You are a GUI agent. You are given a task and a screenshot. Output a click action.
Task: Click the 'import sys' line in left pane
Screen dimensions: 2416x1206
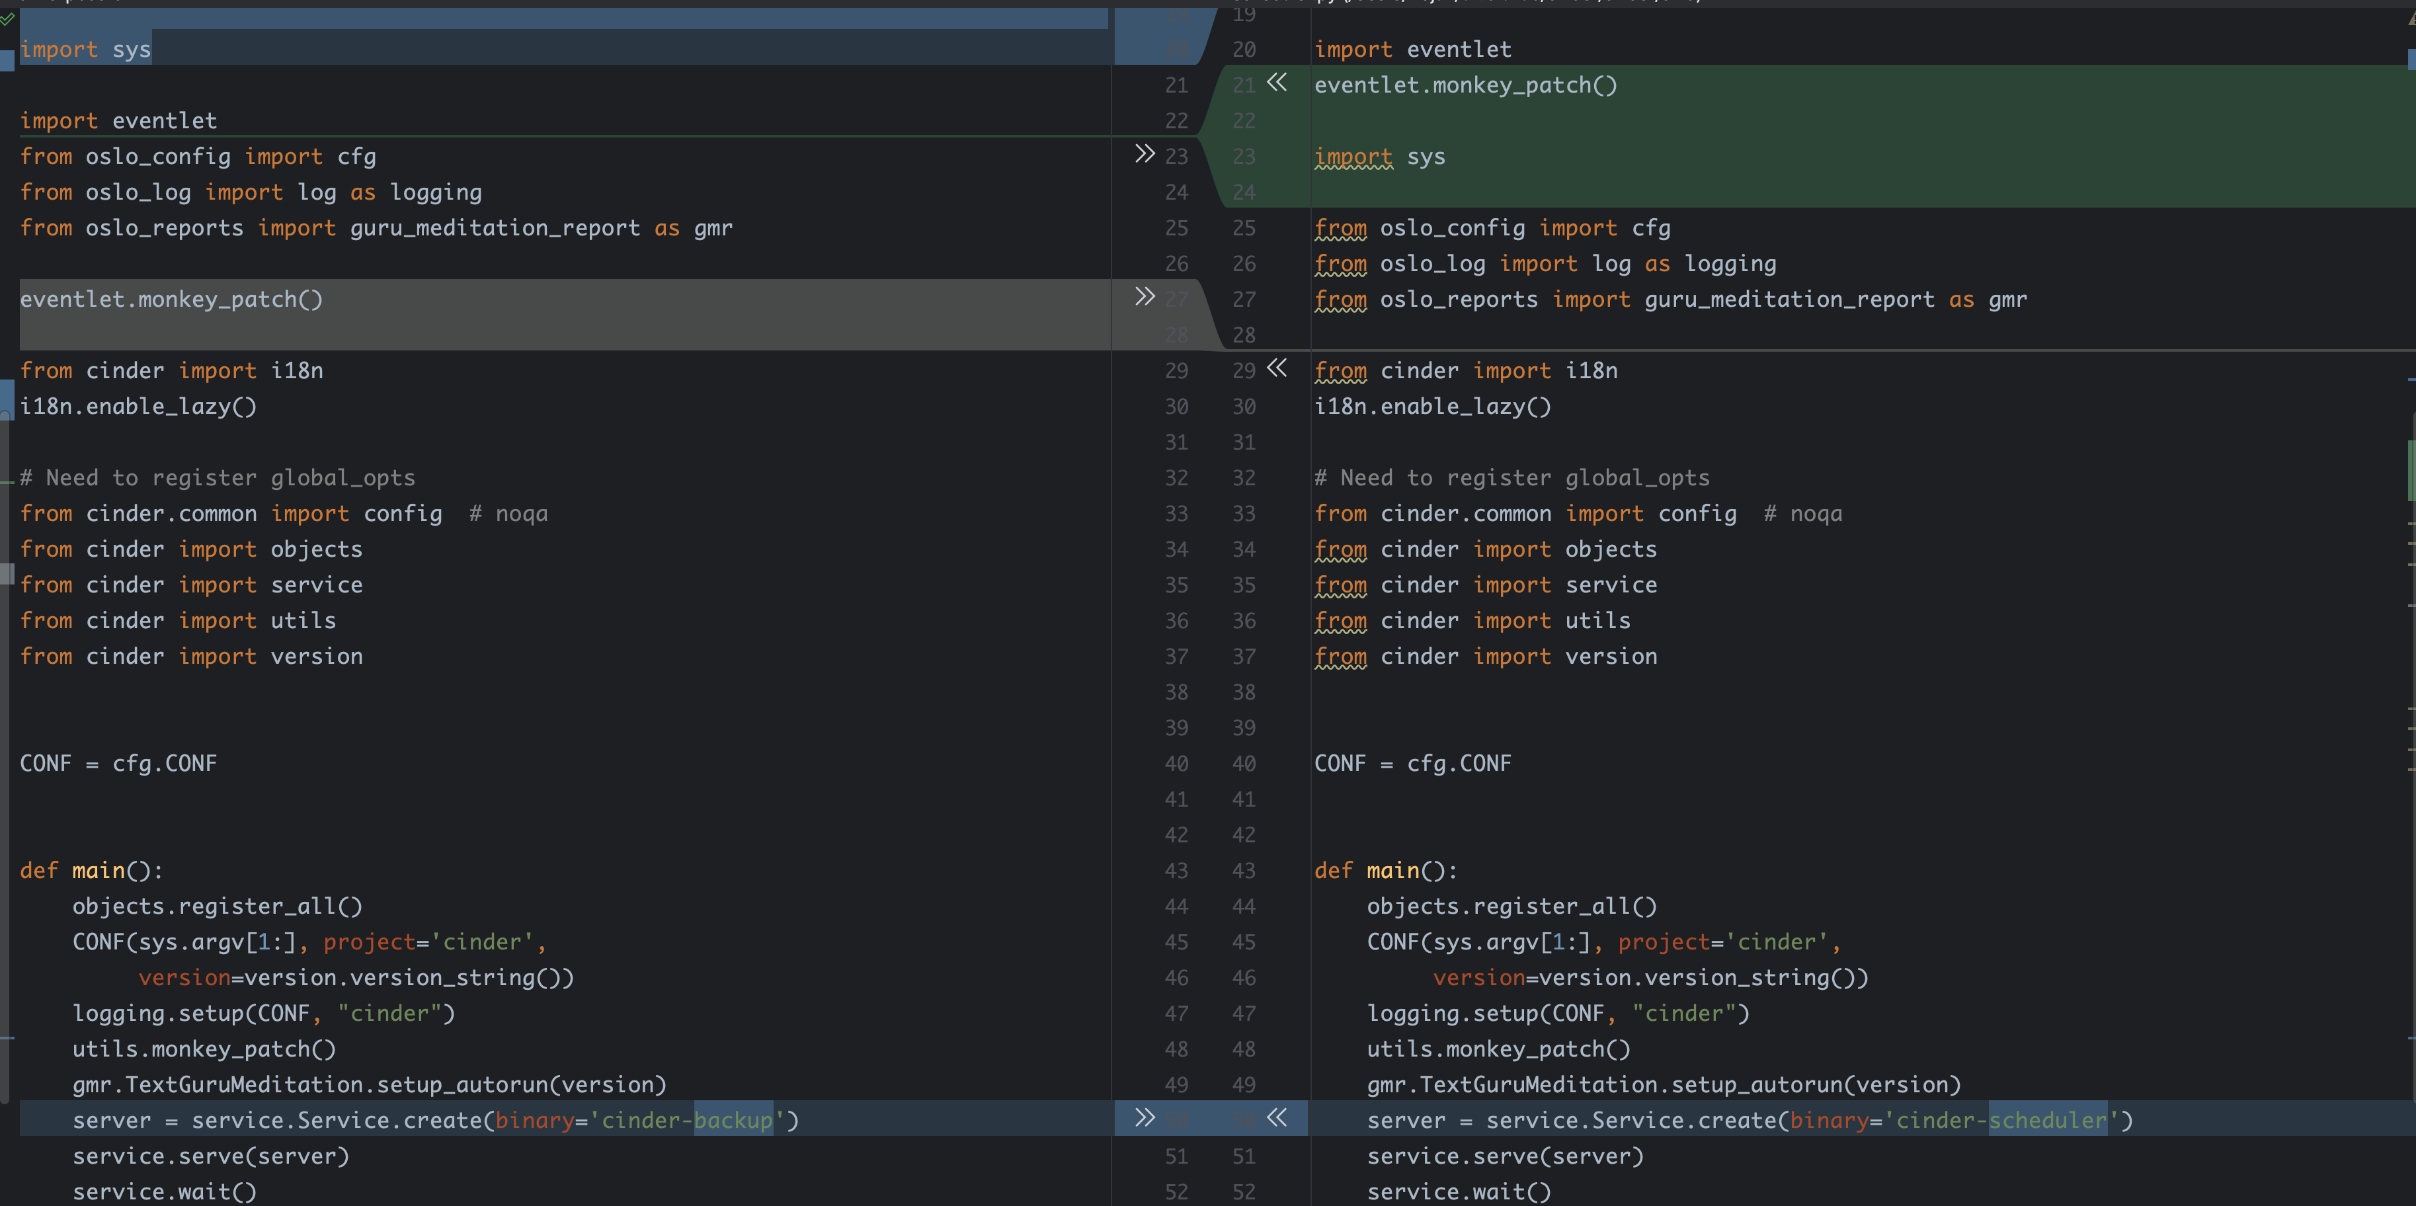(85, 50)
